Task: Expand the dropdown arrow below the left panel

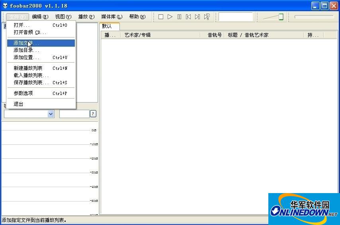Action: (x=51, y=114)
